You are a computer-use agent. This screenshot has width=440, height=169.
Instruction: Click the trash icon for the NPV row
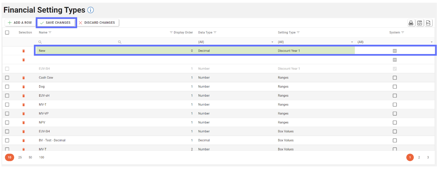24,122
